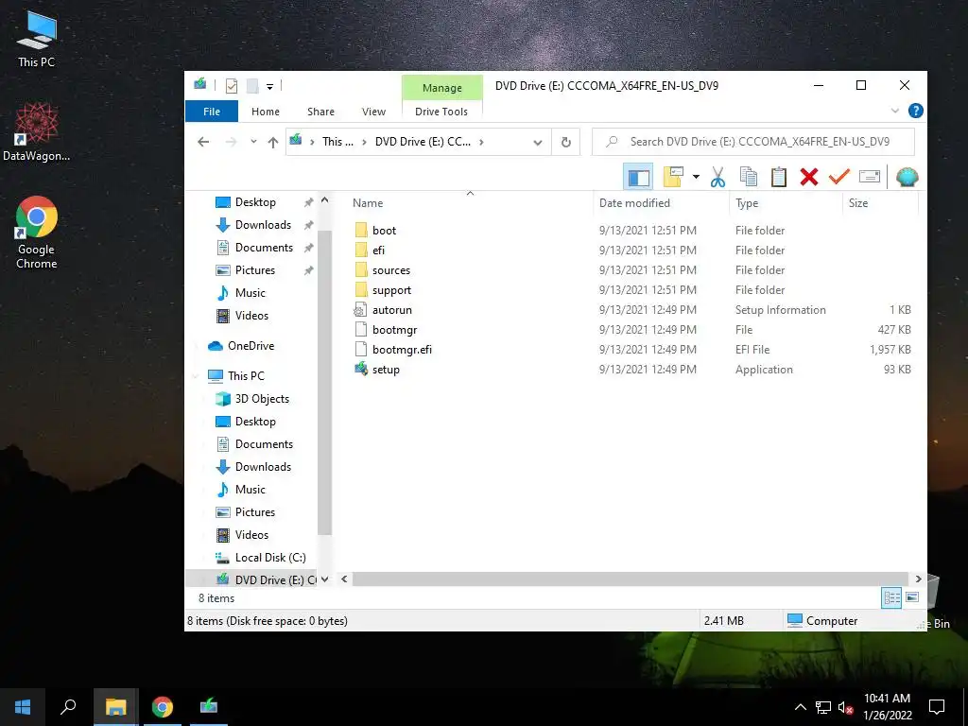The height and width of the screenshot is (726, 968).
Task: Go up one folder level arrow
Action: point(273,142)
